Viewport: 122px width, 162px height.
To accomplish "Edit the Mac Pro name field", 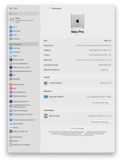I will 108,41.
